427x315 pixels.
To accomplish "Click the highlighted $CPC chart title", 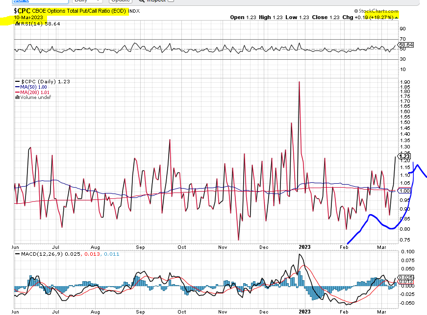I will click(71, 11).
